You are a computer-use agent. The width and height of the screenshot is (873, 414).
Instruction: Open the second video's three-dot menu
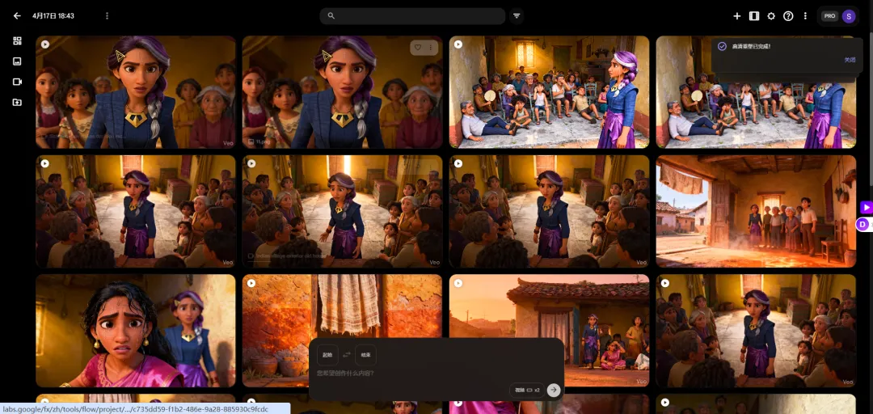point(430,48)
